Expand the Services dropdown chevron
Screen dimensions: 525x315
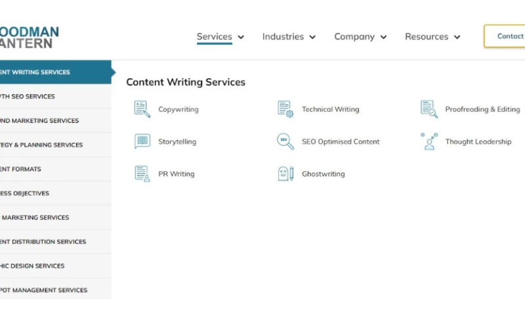coord(241,37)
